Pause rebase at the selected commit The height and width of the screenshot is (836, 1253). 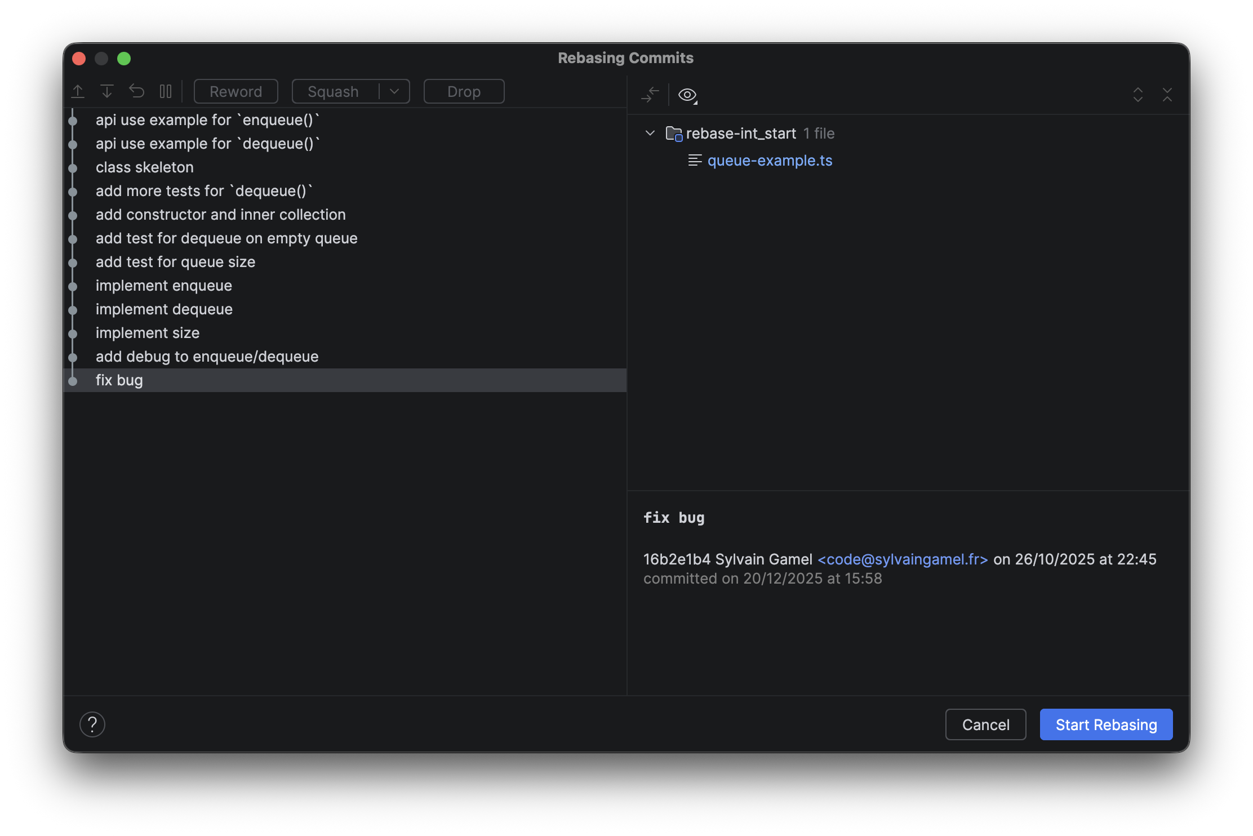165,91
